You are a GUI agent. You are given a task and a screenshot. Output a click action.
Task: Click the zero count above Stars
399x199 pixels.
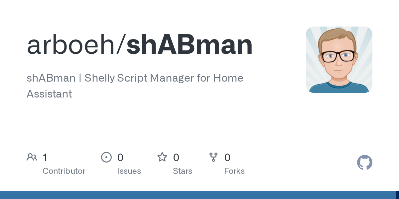click(x=176, y=158)
